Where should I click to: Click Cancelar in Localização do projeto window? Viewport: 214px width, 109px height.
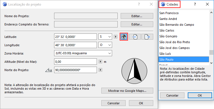click(113, 103)
